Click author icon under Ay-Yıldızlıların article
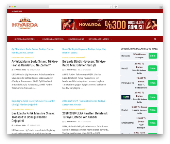 pyautogui.click(x=12, y=70)
